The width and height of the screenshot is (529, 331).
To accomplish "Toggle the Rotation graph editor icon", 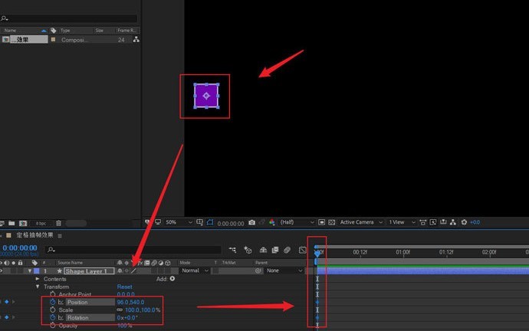I will [61, 318].
